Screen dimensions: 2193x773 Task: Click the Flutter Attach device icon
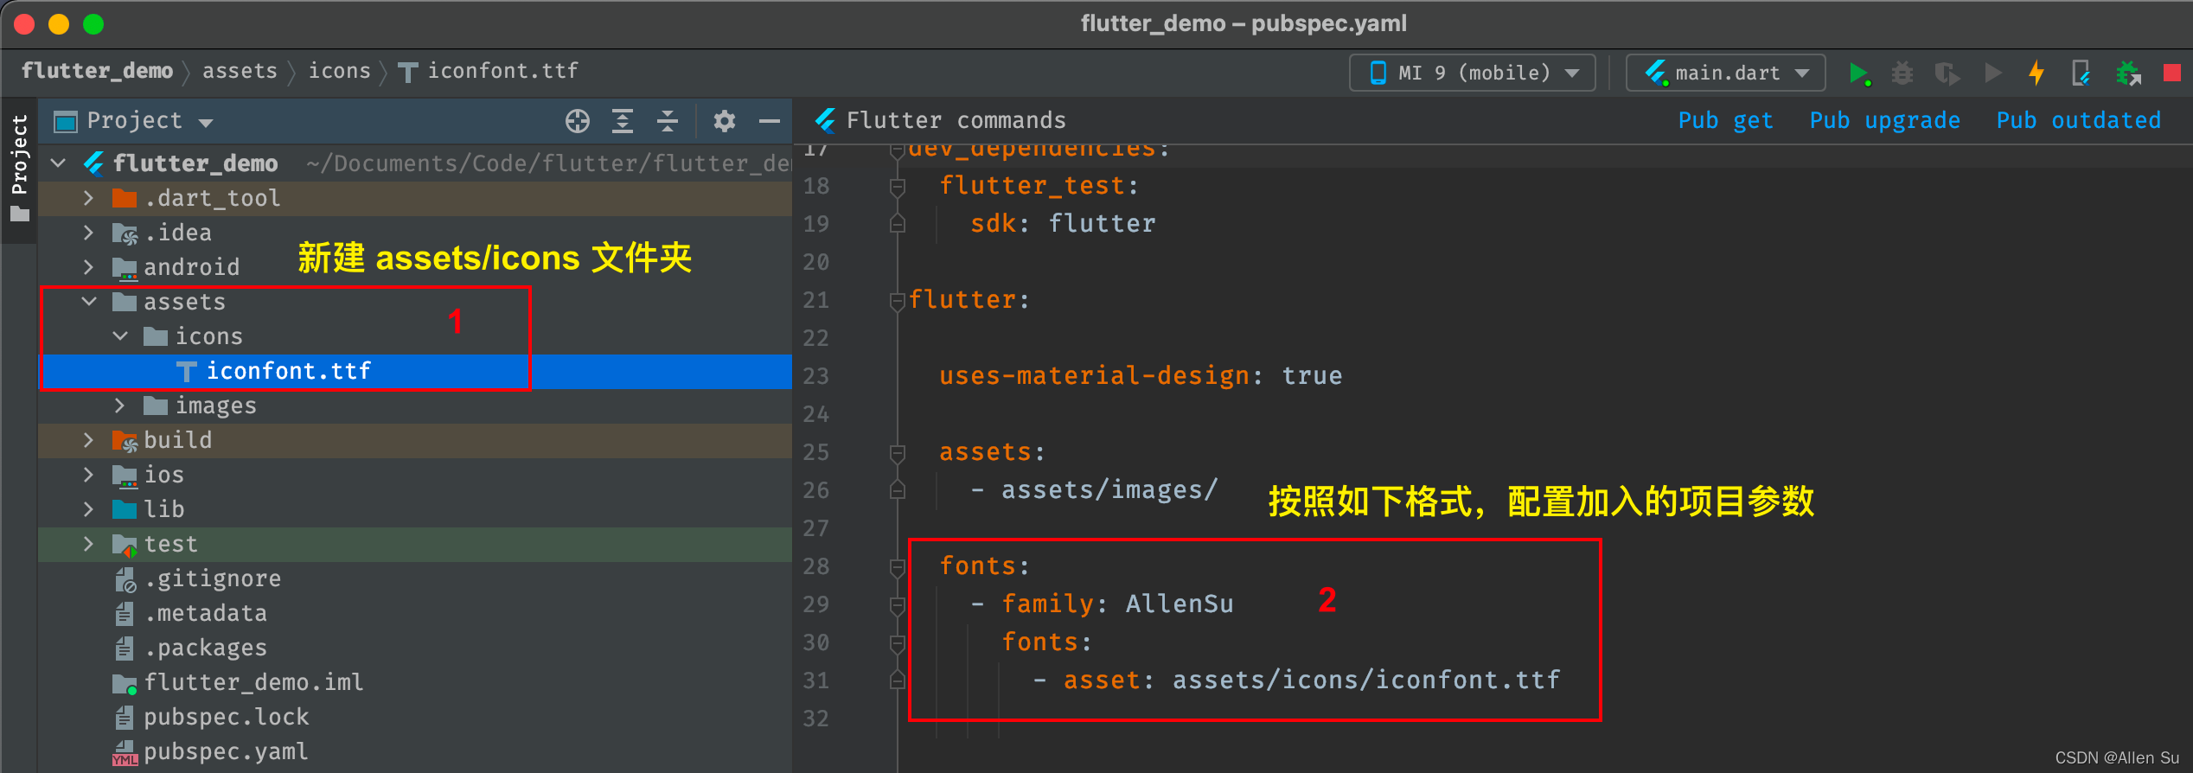(2081, 73)
